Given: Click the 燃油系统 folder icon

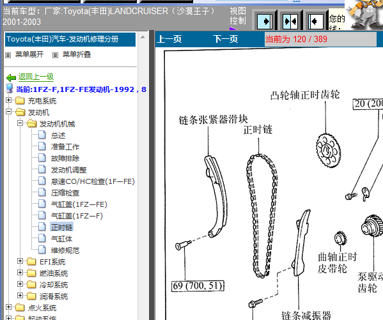Looking at the screenshot, I should tap(31, 273).
